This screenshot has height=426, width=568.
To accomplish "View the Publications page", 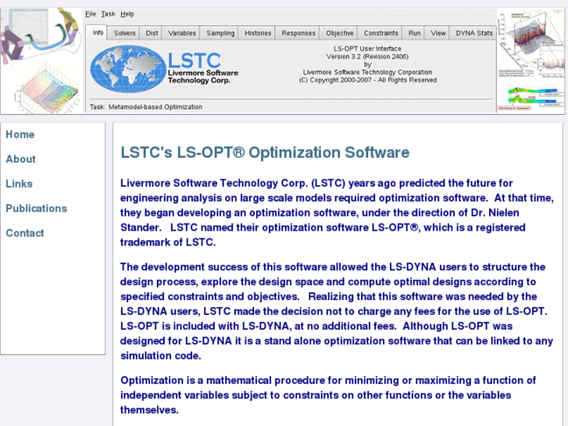I will 36,209.
